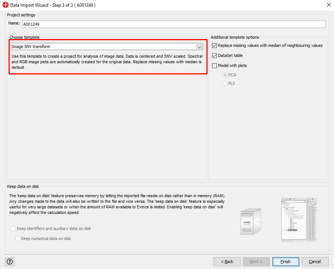Disable replace missing values with median

tap(214, 46)
